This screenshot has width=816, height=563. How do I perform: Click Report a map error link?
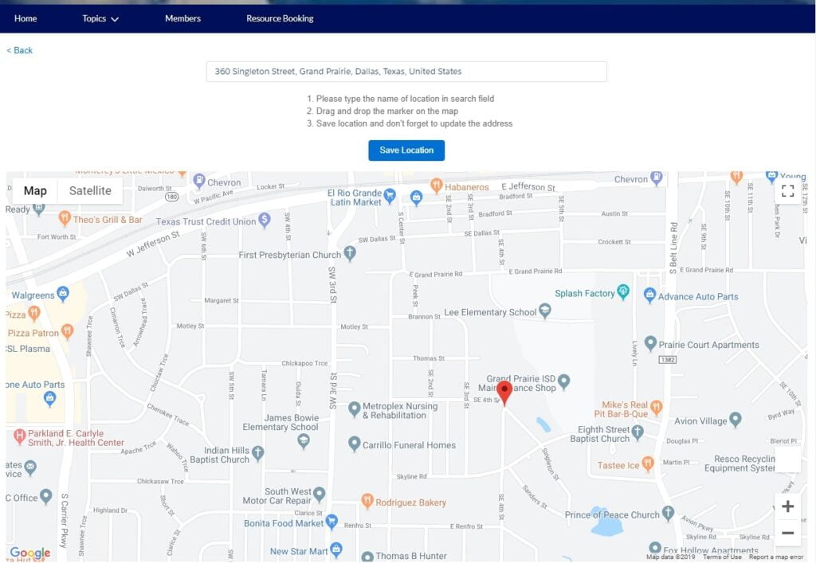776,557
